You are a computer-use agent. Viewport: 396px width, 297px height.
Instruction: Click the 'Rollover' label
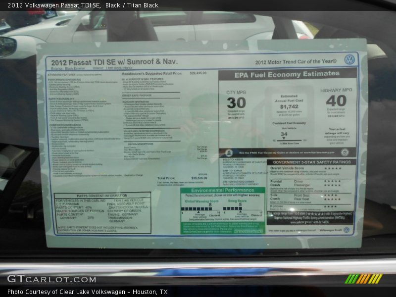tap(277, 206)
